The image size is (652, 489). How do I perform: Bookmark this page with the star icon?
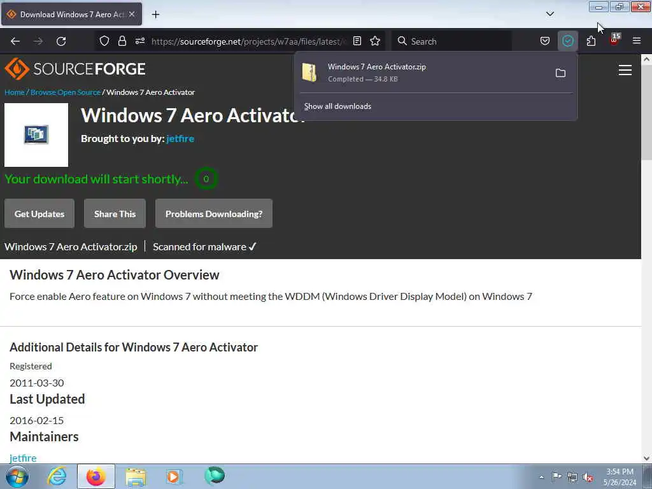[x=375, y=41]
